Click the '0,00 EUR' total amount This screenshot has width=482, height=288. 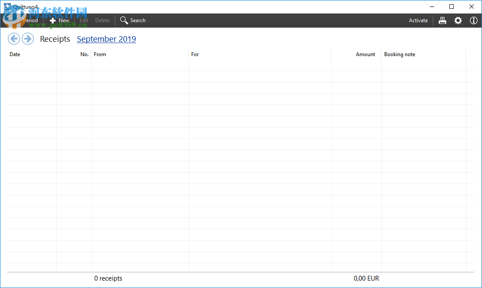[x=366, y=278]
